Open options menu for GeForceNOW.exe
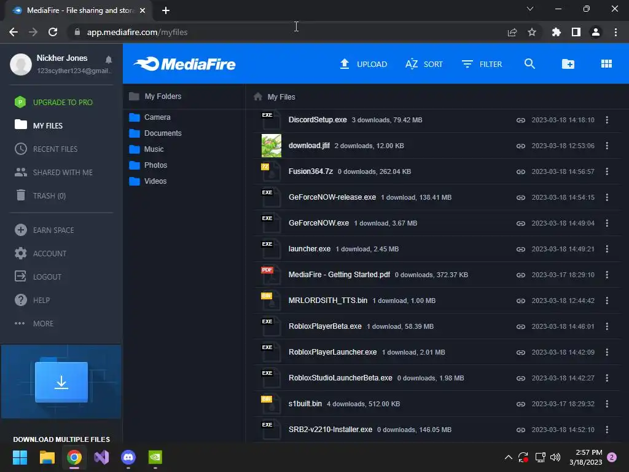The width and height of the screenshot is (629, 472). click(606, 223)
